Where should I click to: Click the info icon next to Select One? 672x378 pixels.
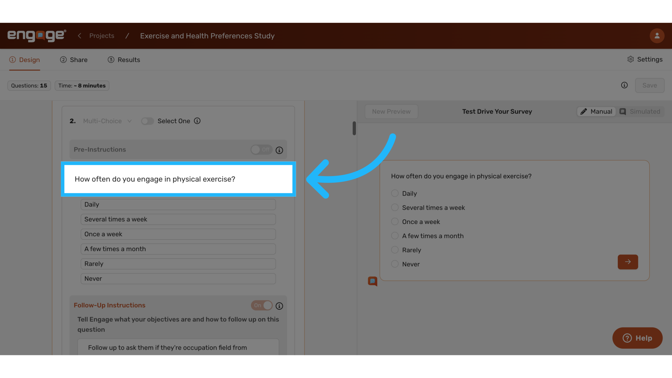point(197,121)
